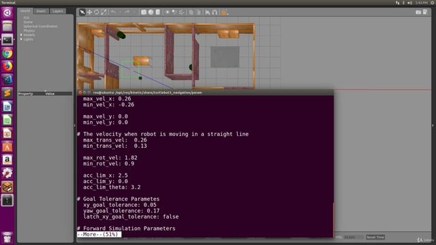Insert a sphere shape from toolbar
This screenshot has height=245, width=436.
click(151, 12)
